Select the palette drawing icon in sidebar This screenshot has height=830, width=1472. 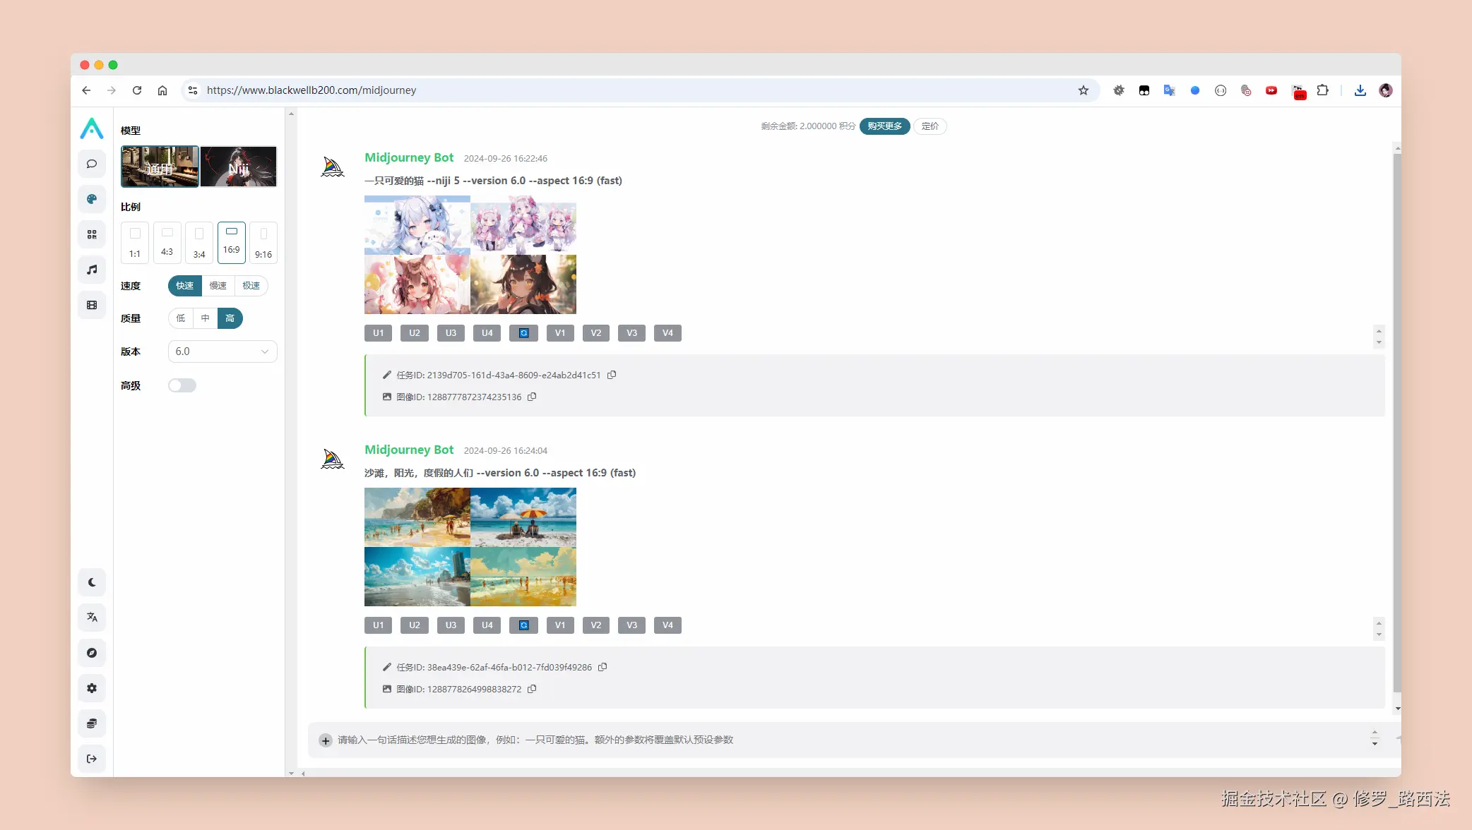[92, 199]
